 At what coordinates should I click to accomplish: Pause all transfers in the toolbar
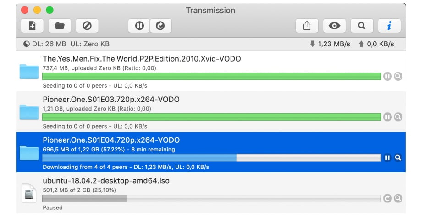tap(139, 26)
